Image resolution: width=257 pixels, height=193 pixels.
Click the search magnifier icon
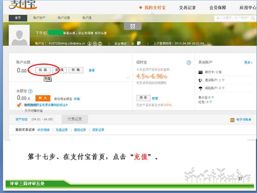(x=253, y=18)
